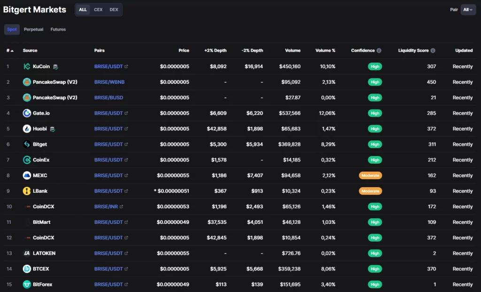Click the MEXC mountain logo

tap(27, 175)
